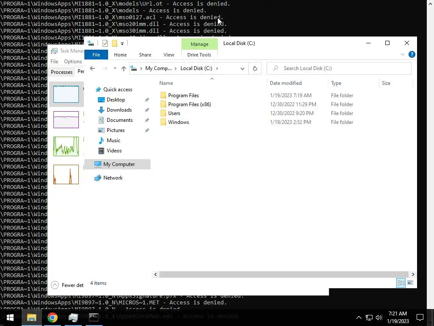Select the orange Ethernet graph thumbnail

pos(66,174)
